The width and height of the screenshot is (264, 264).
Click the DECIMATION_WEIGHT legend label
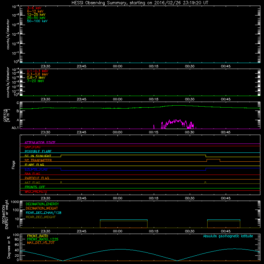coord(42,208)
